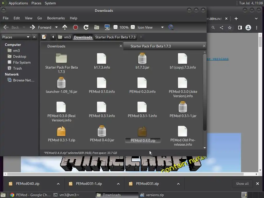
Task: Bookmark the page with Chrome star icon
Action: (x=230, y=28)
